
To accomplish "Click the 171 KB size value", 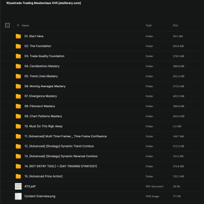I will pyautogui.click(x=177, y=196).
